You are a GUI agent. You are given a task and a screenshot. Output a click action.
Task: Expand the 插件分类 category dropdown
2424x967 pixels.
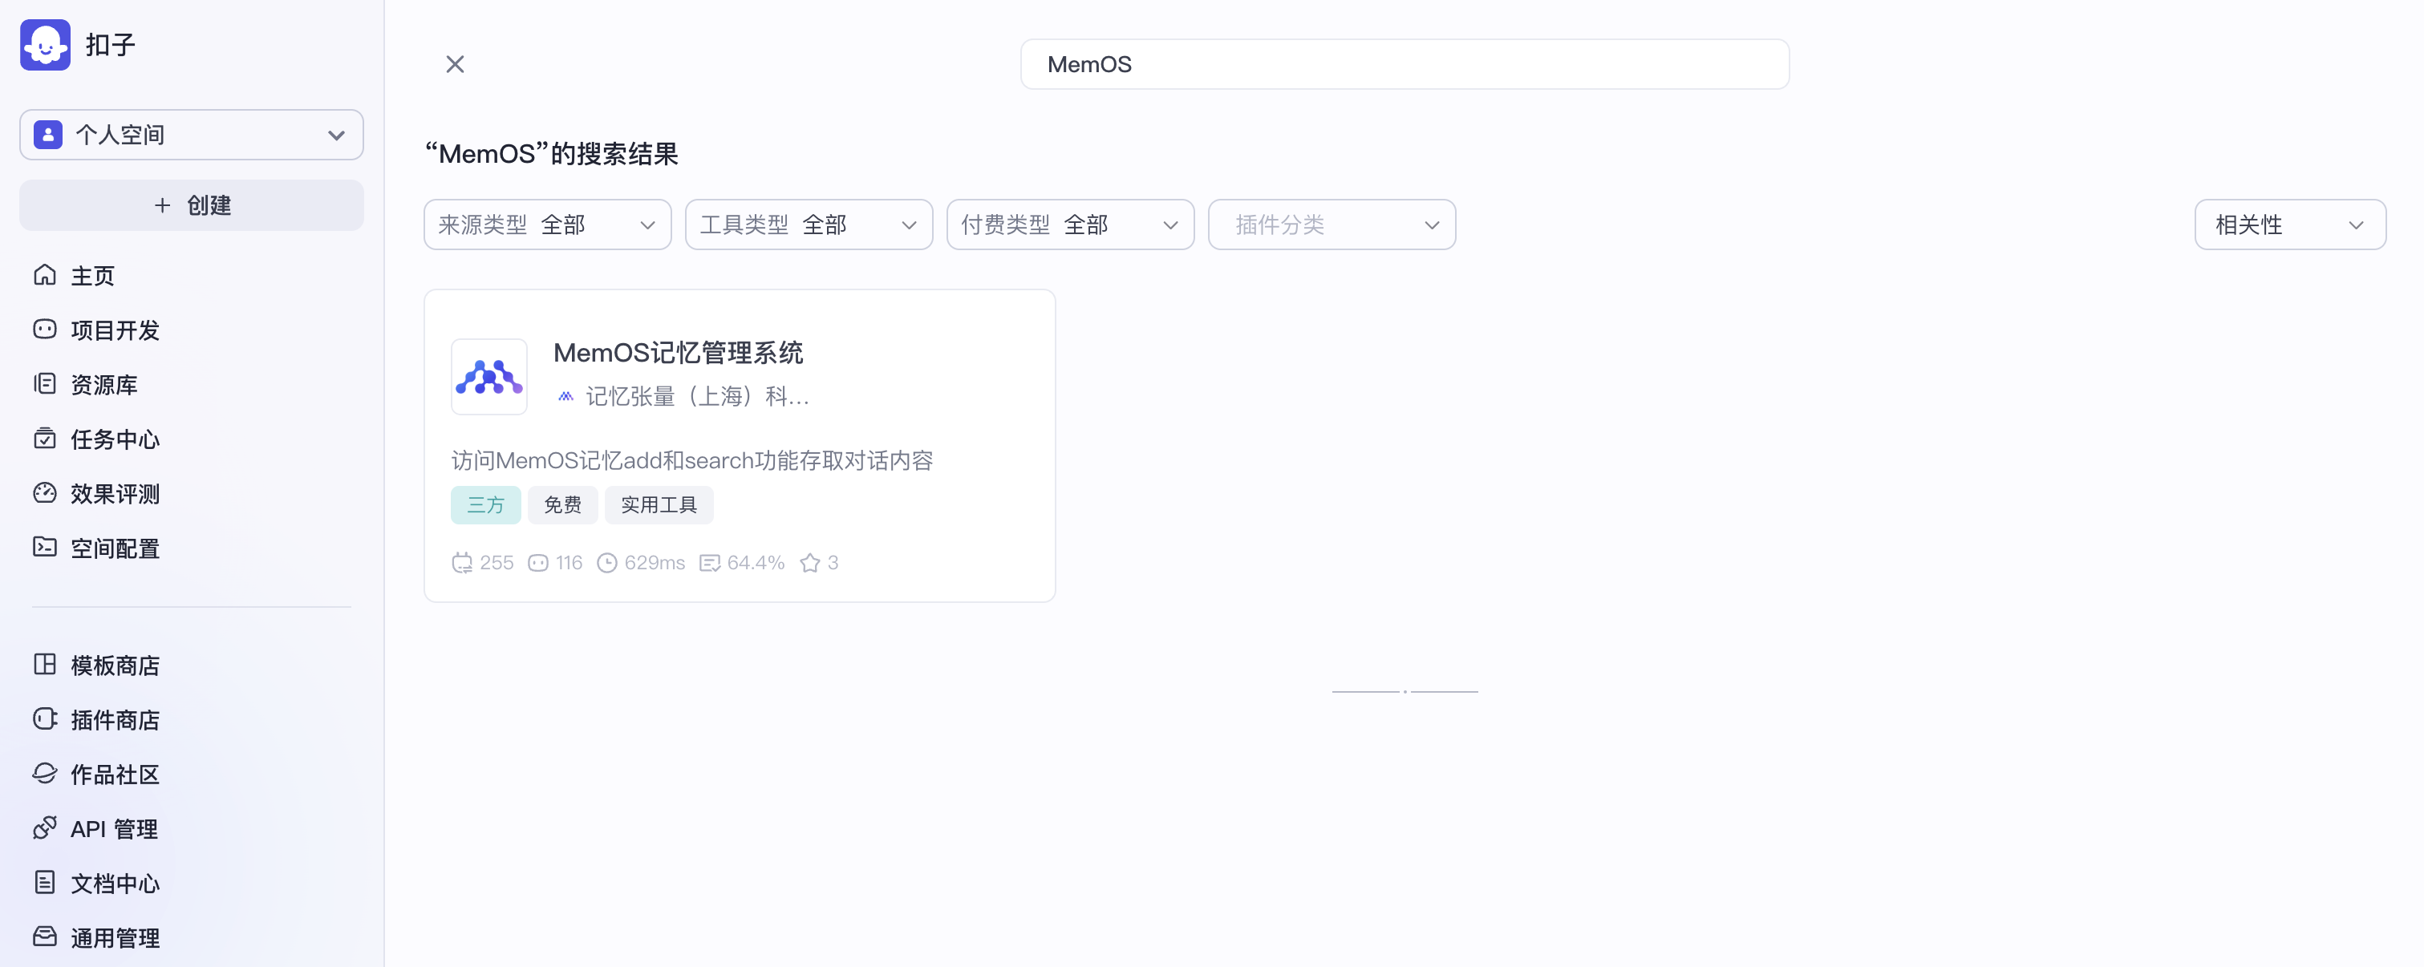click(x=1331, y=225)
